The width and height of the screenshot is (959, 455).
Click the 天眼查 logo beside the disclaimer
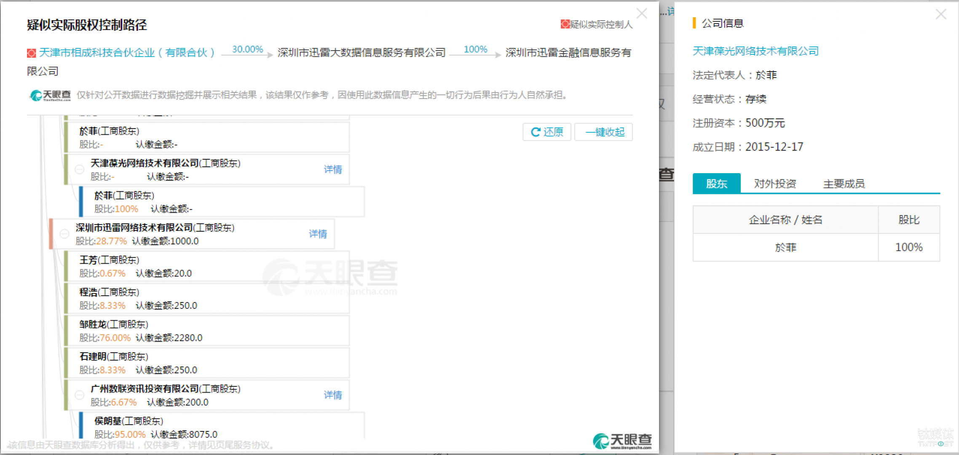[50, 95]
